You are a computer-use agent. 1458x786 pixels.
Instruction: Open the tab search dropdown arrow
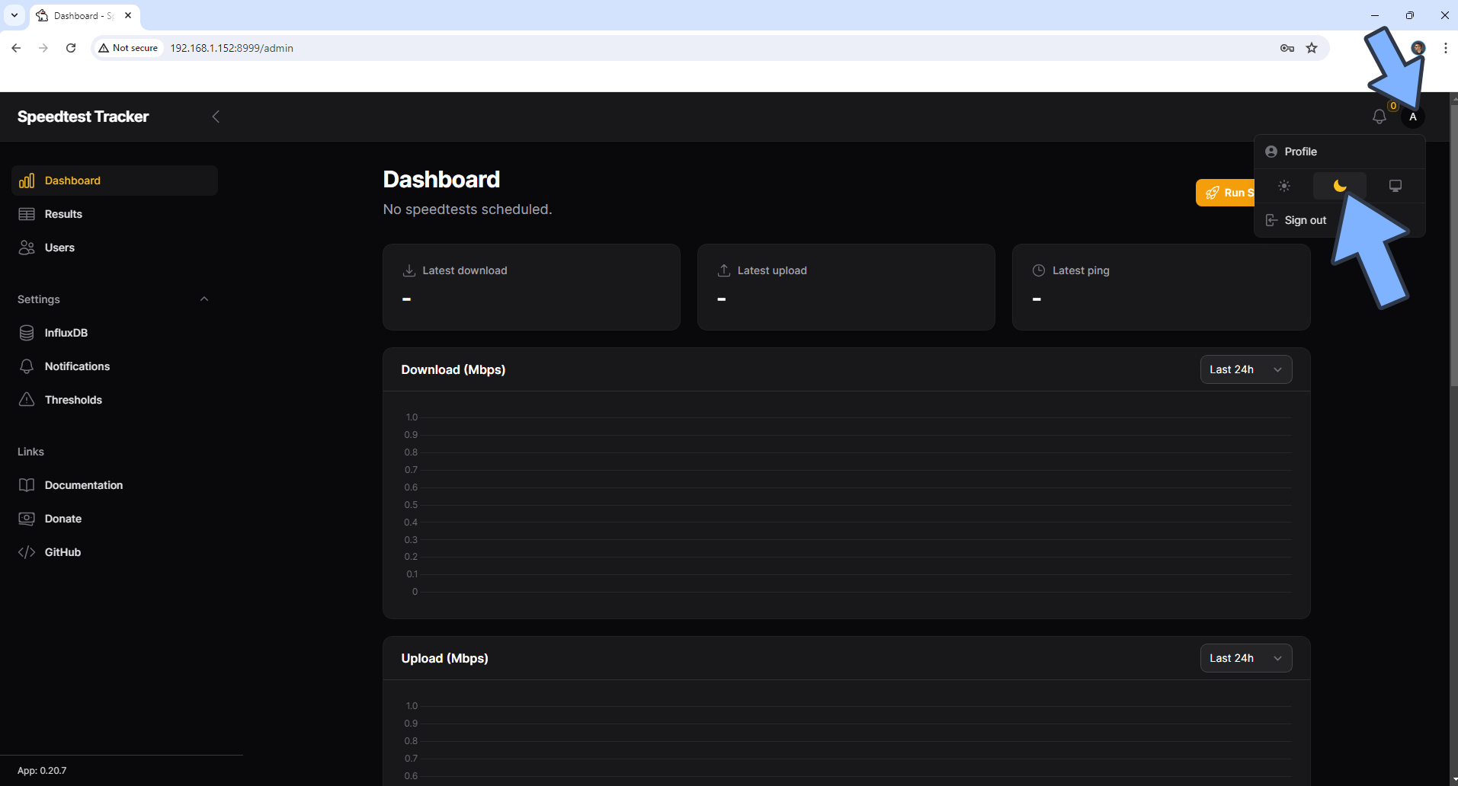(x=14, y=15)
